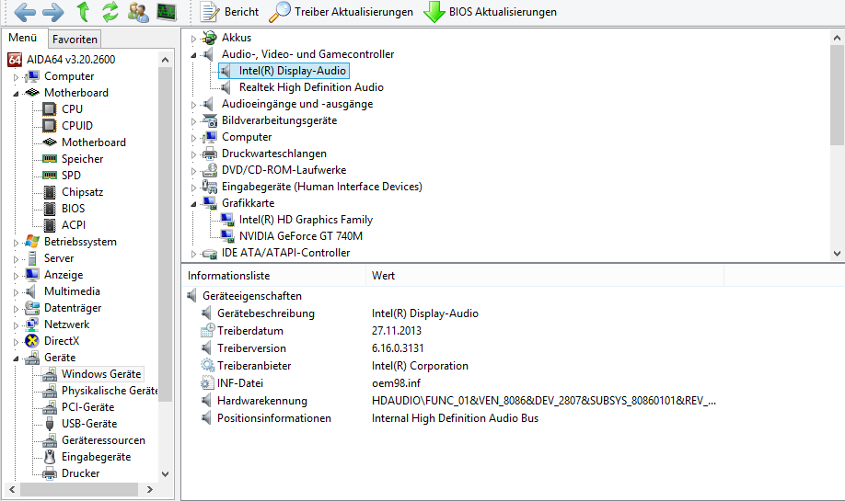Screen dimensions: 845x501
Task: Click the Eingabegeräte mouse icon
Action: (x=50, y=457)
